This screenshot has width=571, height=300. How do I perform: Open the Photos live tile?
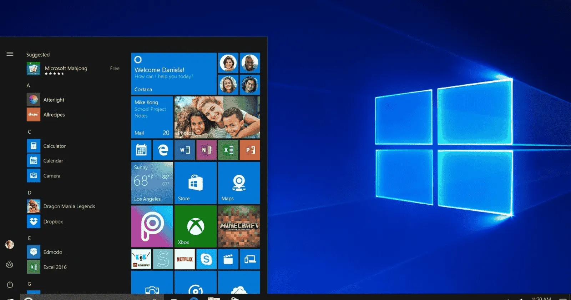pyautogui.click(x=217, y=117)
